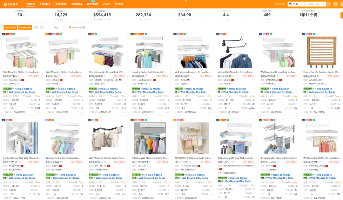This screenshot has width=343, height=200.
Task: Remove the BS tag from filter
Action: point(38,27)
